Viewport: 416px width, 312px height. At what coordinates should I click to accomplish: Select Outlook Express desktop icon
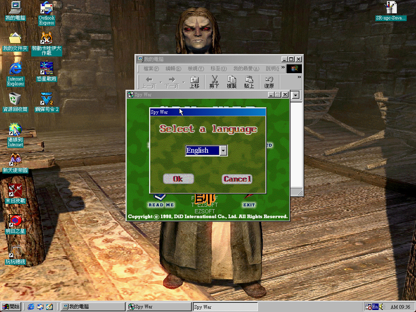(46, 14)
